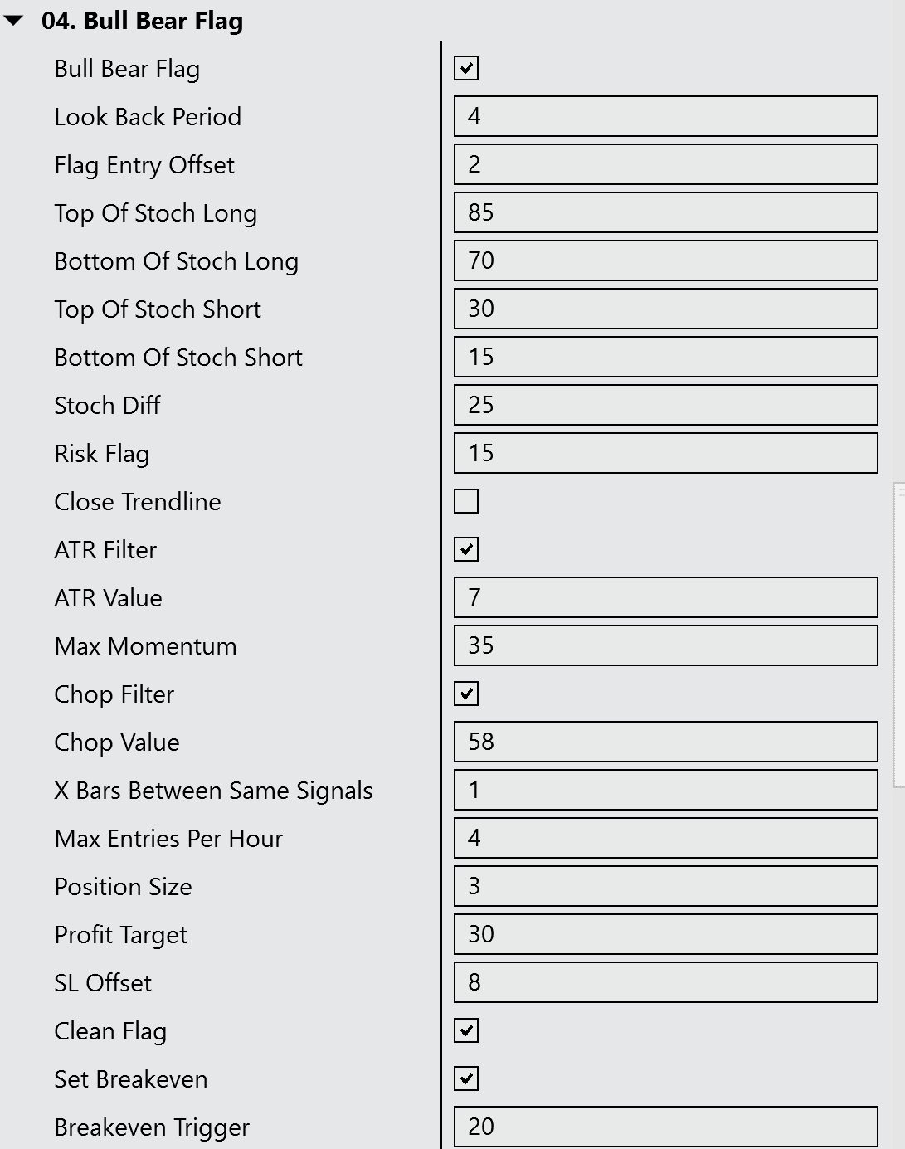Toggle the Bull Bear Flag checkbox
The width and height of the screenshot is (905, 1149).
pos(466,69)
